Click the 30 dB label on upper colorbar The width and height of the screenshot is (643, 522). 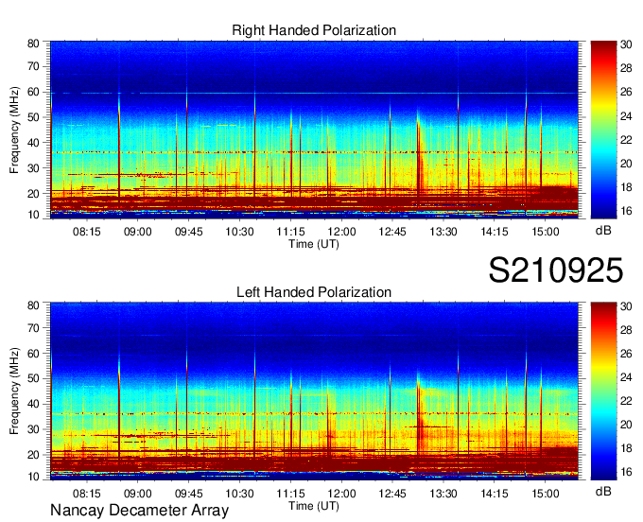coord(626,44)
